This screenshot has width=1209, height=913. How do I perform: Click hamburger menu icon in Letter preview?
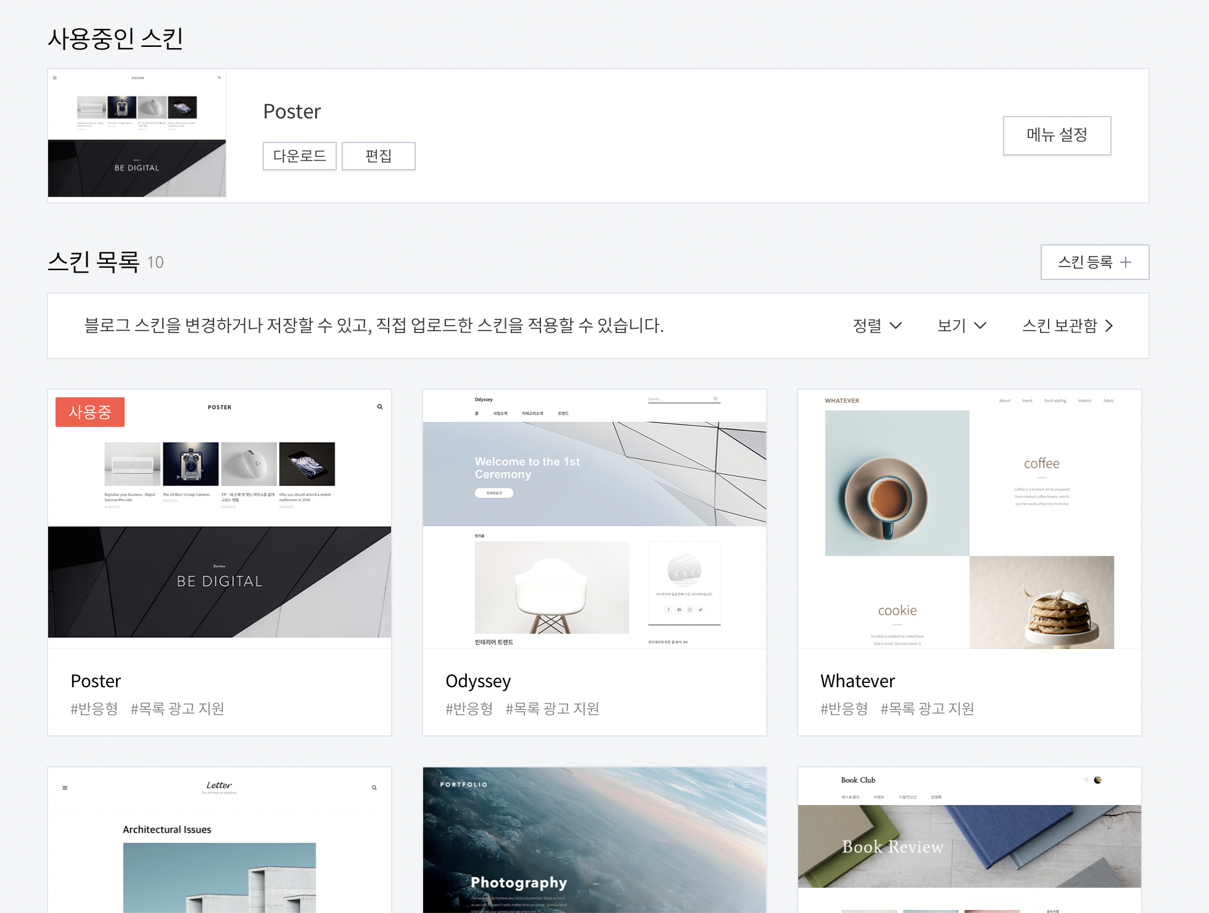[65, 788]
